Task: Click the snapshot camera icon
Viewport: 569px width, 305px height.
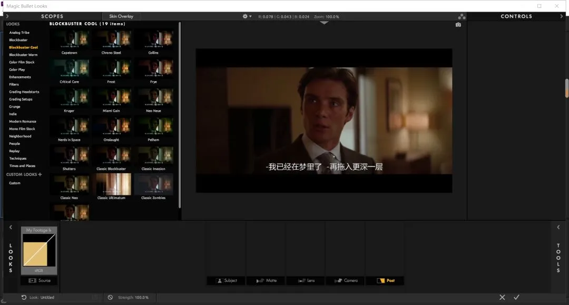Action: coord(458,25)
